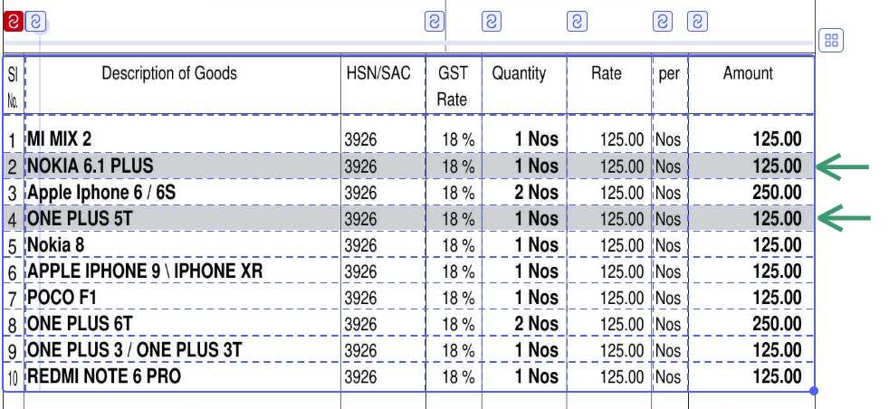Click the GST Rate column header

[x=454, y=85]
